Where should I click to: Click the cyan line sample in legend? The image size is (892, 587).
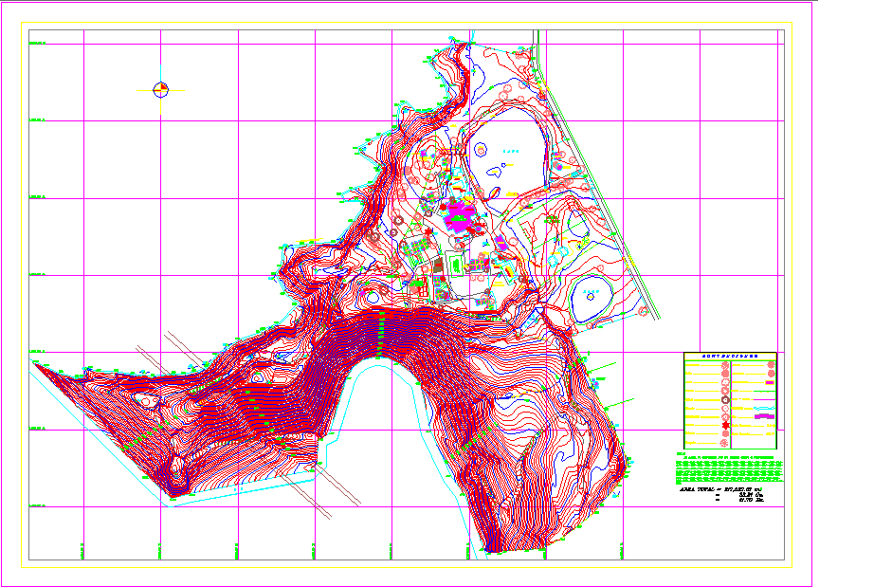(764, 408)
